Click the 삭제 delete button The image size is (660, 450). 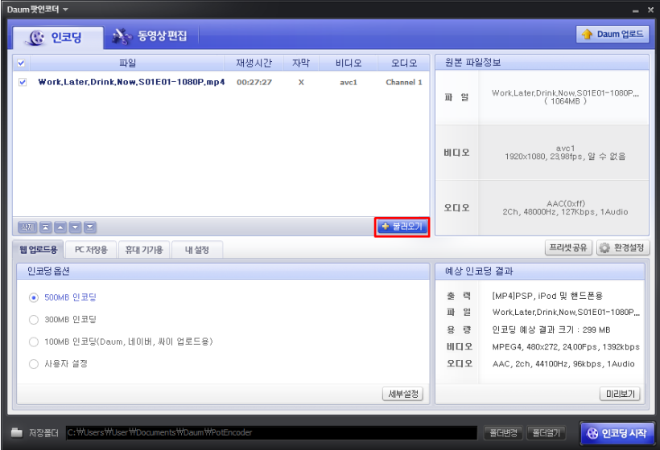coord(27,227)
